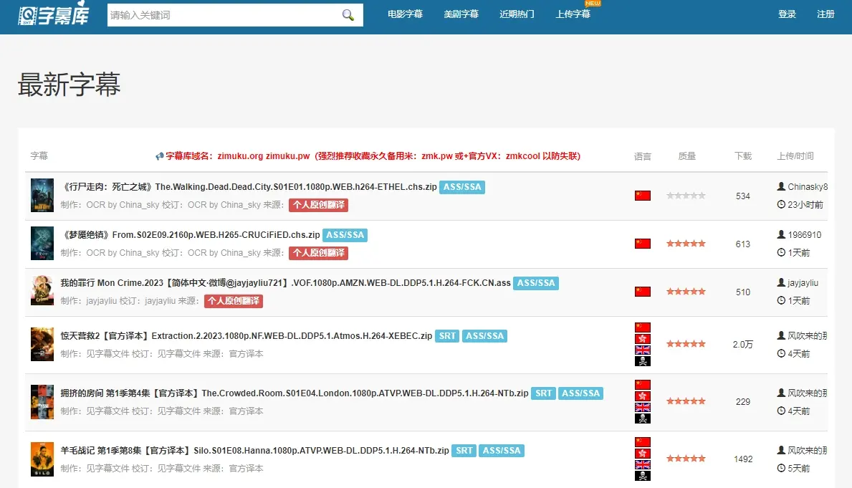Screen dimensions: 852x488
Task: Click the magnifier search icon
Action: click(x=348, y=15)
